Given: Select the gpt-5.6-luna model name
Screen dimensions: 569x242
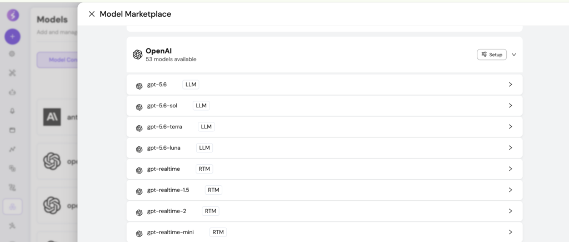Looking at the screenshot, I should tap(164, 148).
